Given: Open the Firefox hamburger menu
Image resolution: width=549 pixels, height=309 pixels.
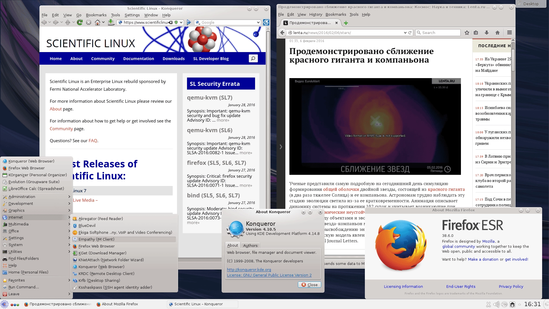Looking at the screenshot, I should 510,33.
